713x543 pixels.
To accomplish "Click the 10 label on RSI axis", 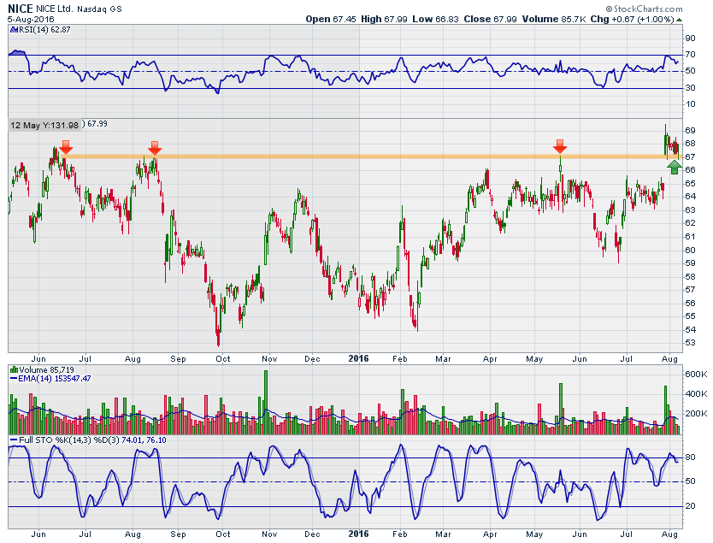I will (690, 104).
